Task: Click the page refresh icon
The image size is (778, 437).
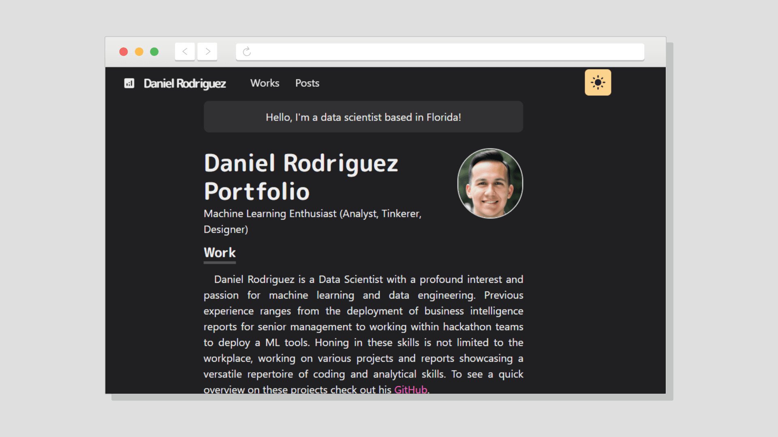Action: tap(246, 51)
